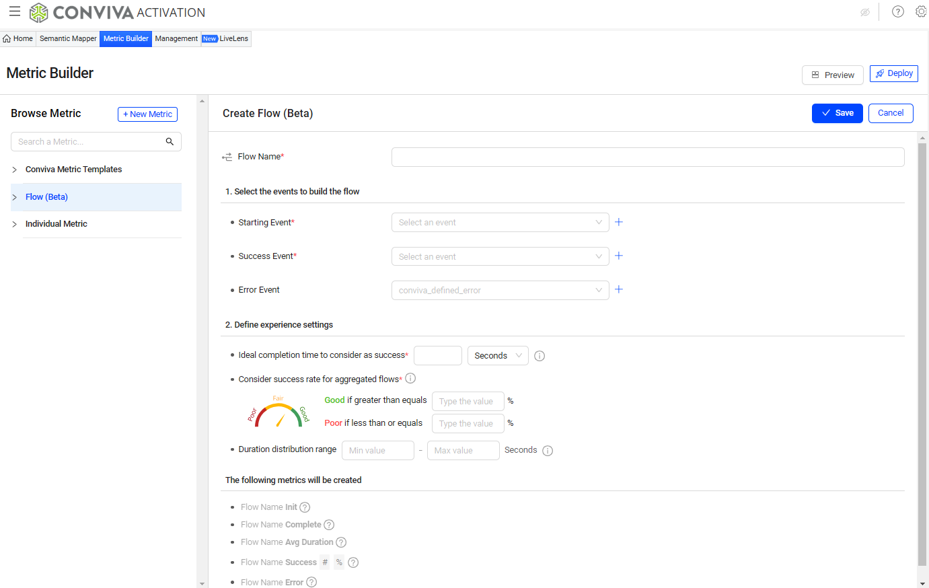Click the vertical scrollbar of the flow form
This screenshot has height=588, width=929.
pos(922,350)
